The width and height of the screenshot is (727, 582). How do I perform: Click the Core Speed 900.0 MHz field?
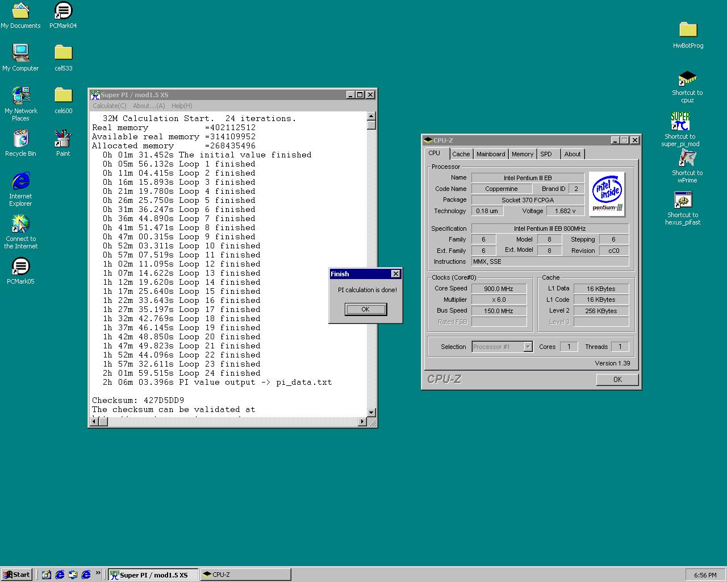click(499, 289)
